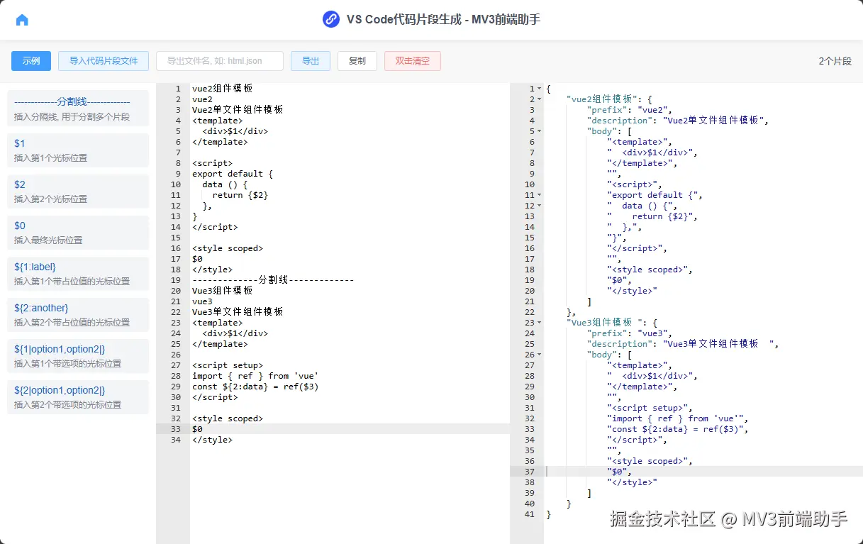
Task: Go to home via house icon
Action: pos(22,20)
